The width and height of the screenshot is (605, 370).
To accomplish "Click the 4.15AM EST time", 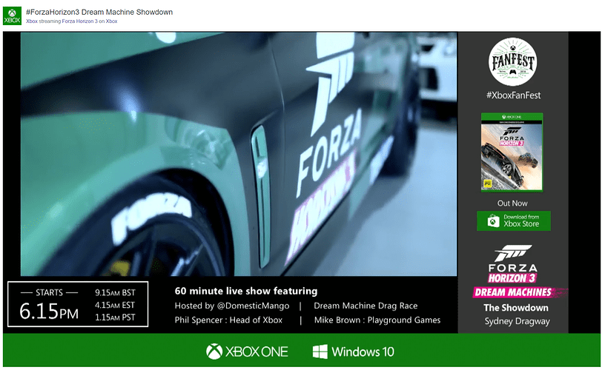I will 115,305.
